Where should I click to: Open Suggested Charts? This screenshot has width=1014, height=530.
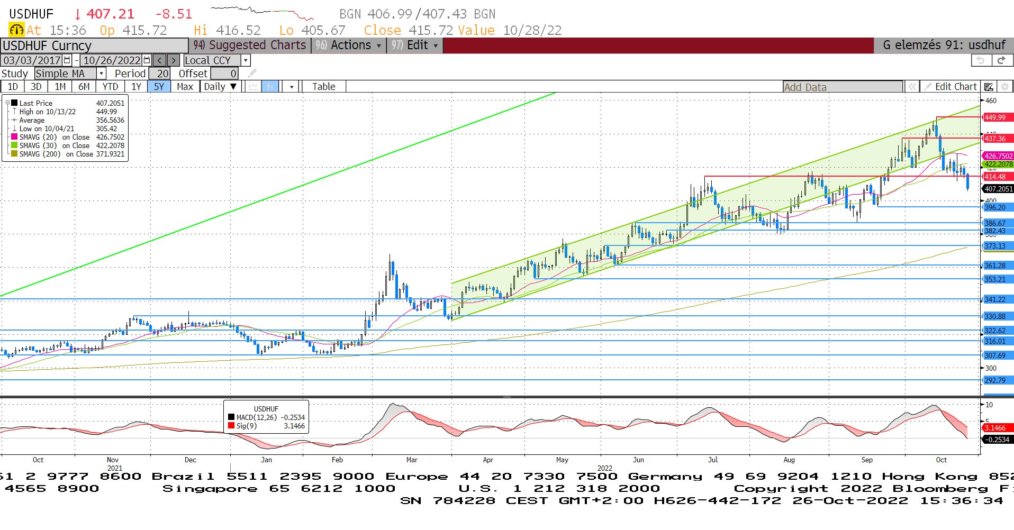click(x=249, y=45)
